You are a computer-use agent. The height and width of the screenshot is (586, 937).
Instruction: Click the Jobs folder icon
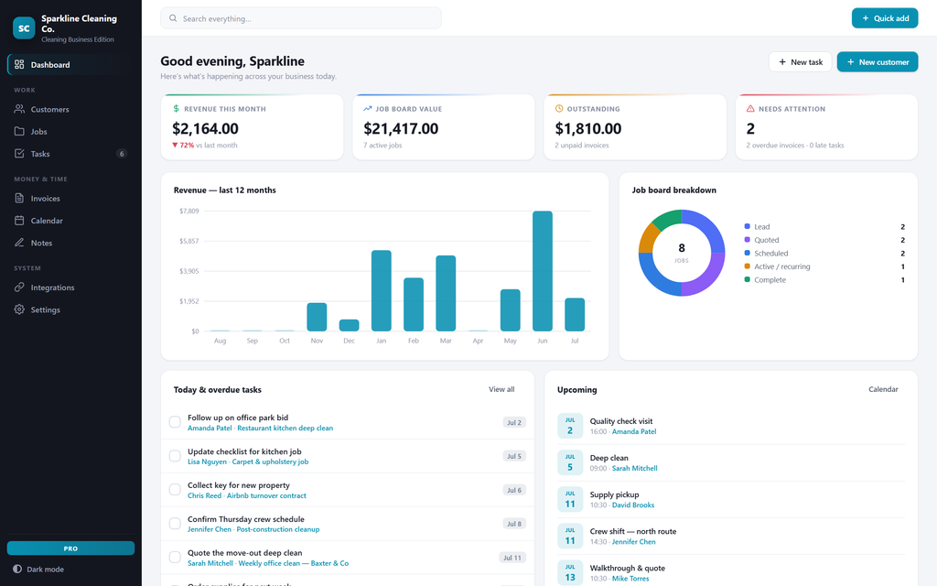click(19, 131)
